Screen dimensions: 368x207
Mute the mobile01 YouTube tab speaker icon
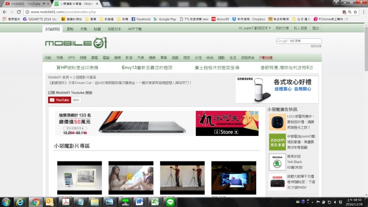pyautogui.click(x=44, y=4)
